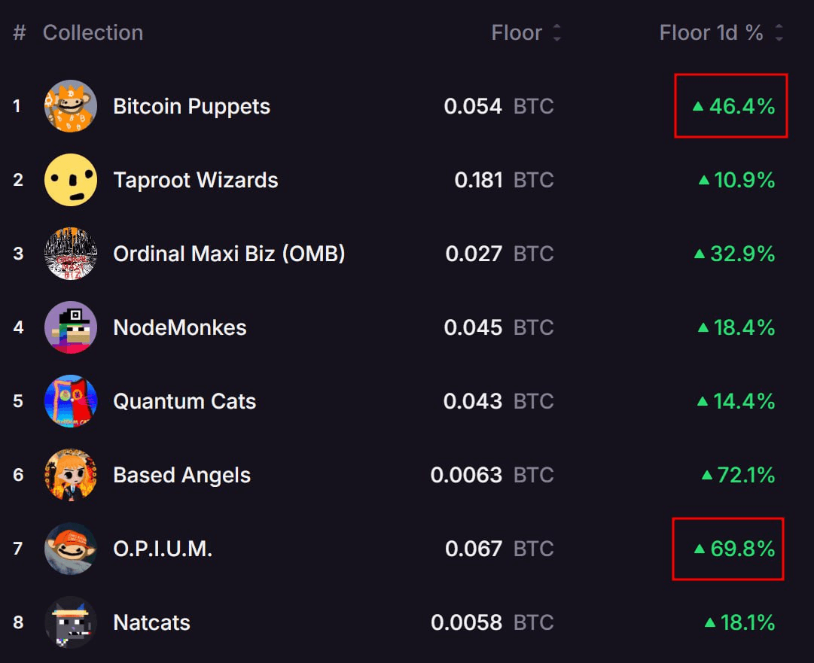The height and width of the screenshot is (663, 814).
Task: Open the NodeMonkes collection name
Action: tap(180, 327)
